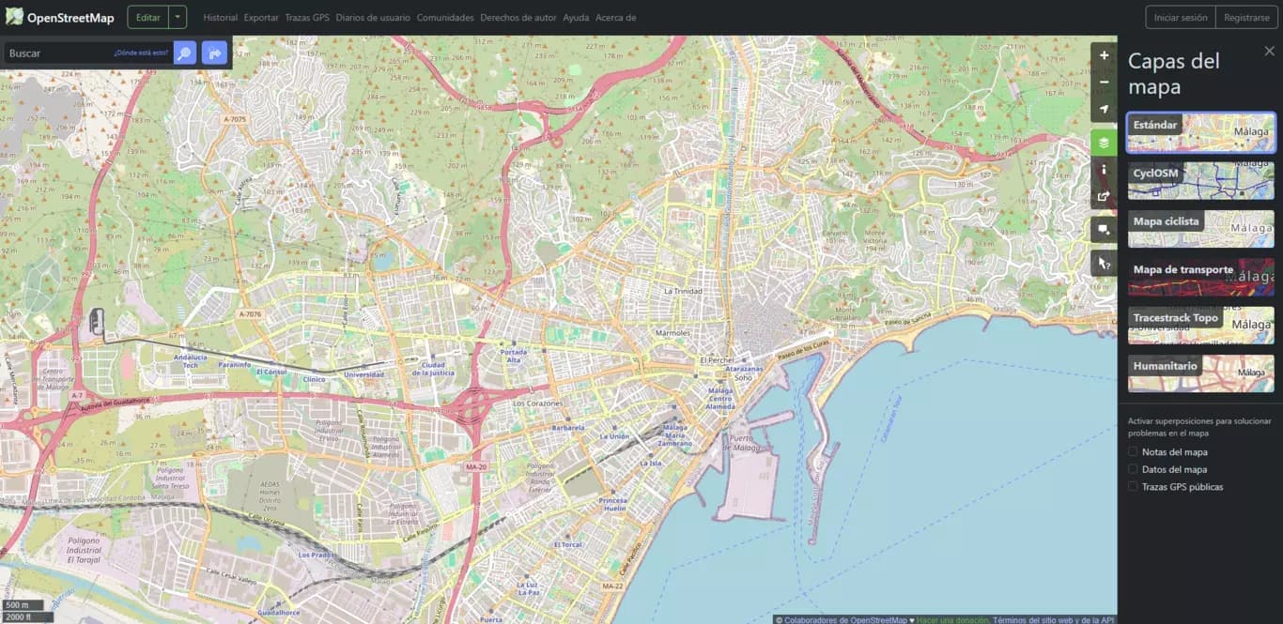Image resolution: width=1283 pixels, height=624 pixels.
Task: Select the Mapa ciclista layer
Action: click(x=1201, y=229)
